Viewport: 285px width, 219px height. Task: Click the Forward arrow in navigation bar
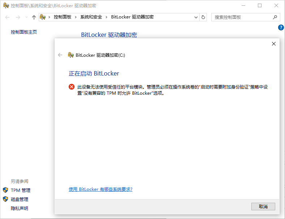18,17
